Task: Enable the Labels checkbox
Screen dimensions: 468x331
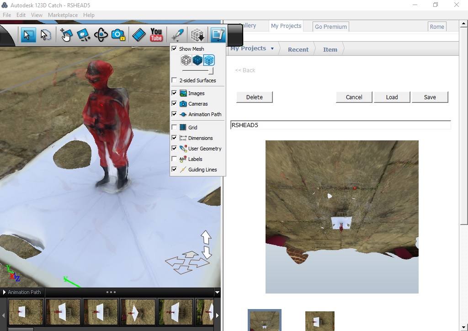Action: tap(174, 159)
